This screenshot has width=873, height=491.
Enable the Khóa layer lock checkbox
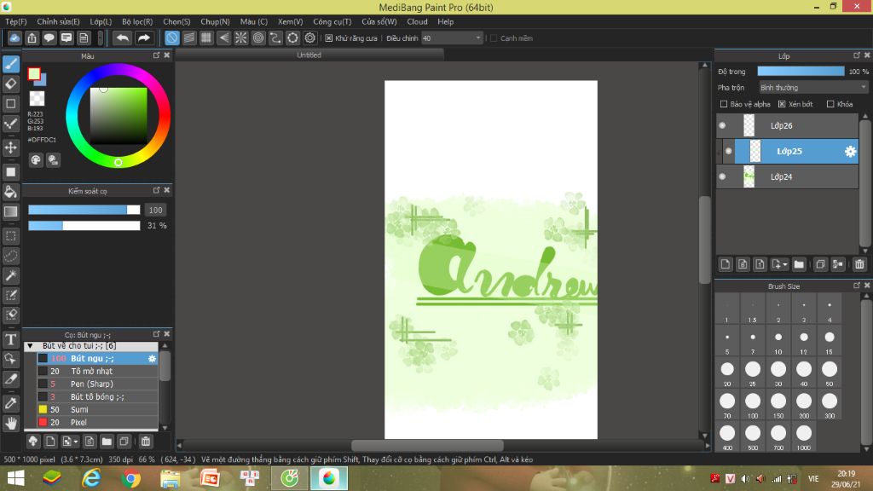click(830, 104)
